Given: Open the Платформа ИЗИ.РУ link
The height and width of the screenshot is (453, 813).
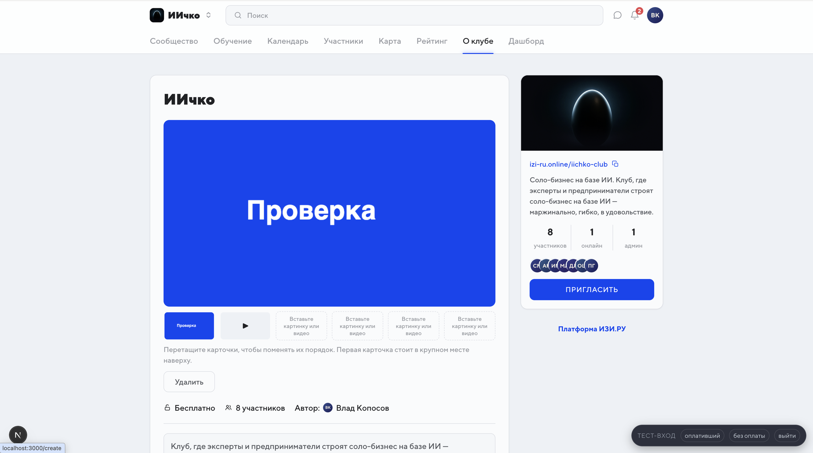Looking at the screenshot, I should click(x=592, y=329).
